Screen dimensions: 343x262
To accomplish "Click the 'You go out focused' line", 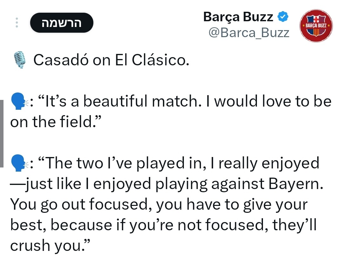I will (159, 205).
